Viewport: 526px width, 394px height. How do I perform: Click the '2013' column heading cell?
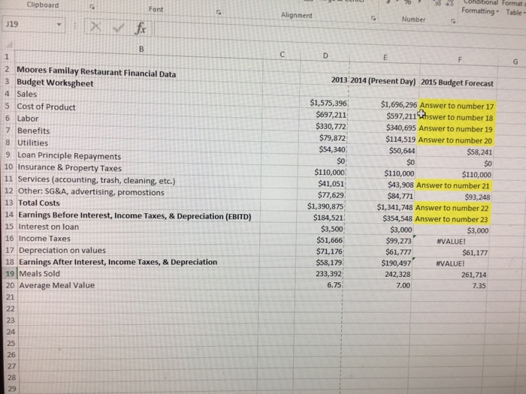[339, 80]
